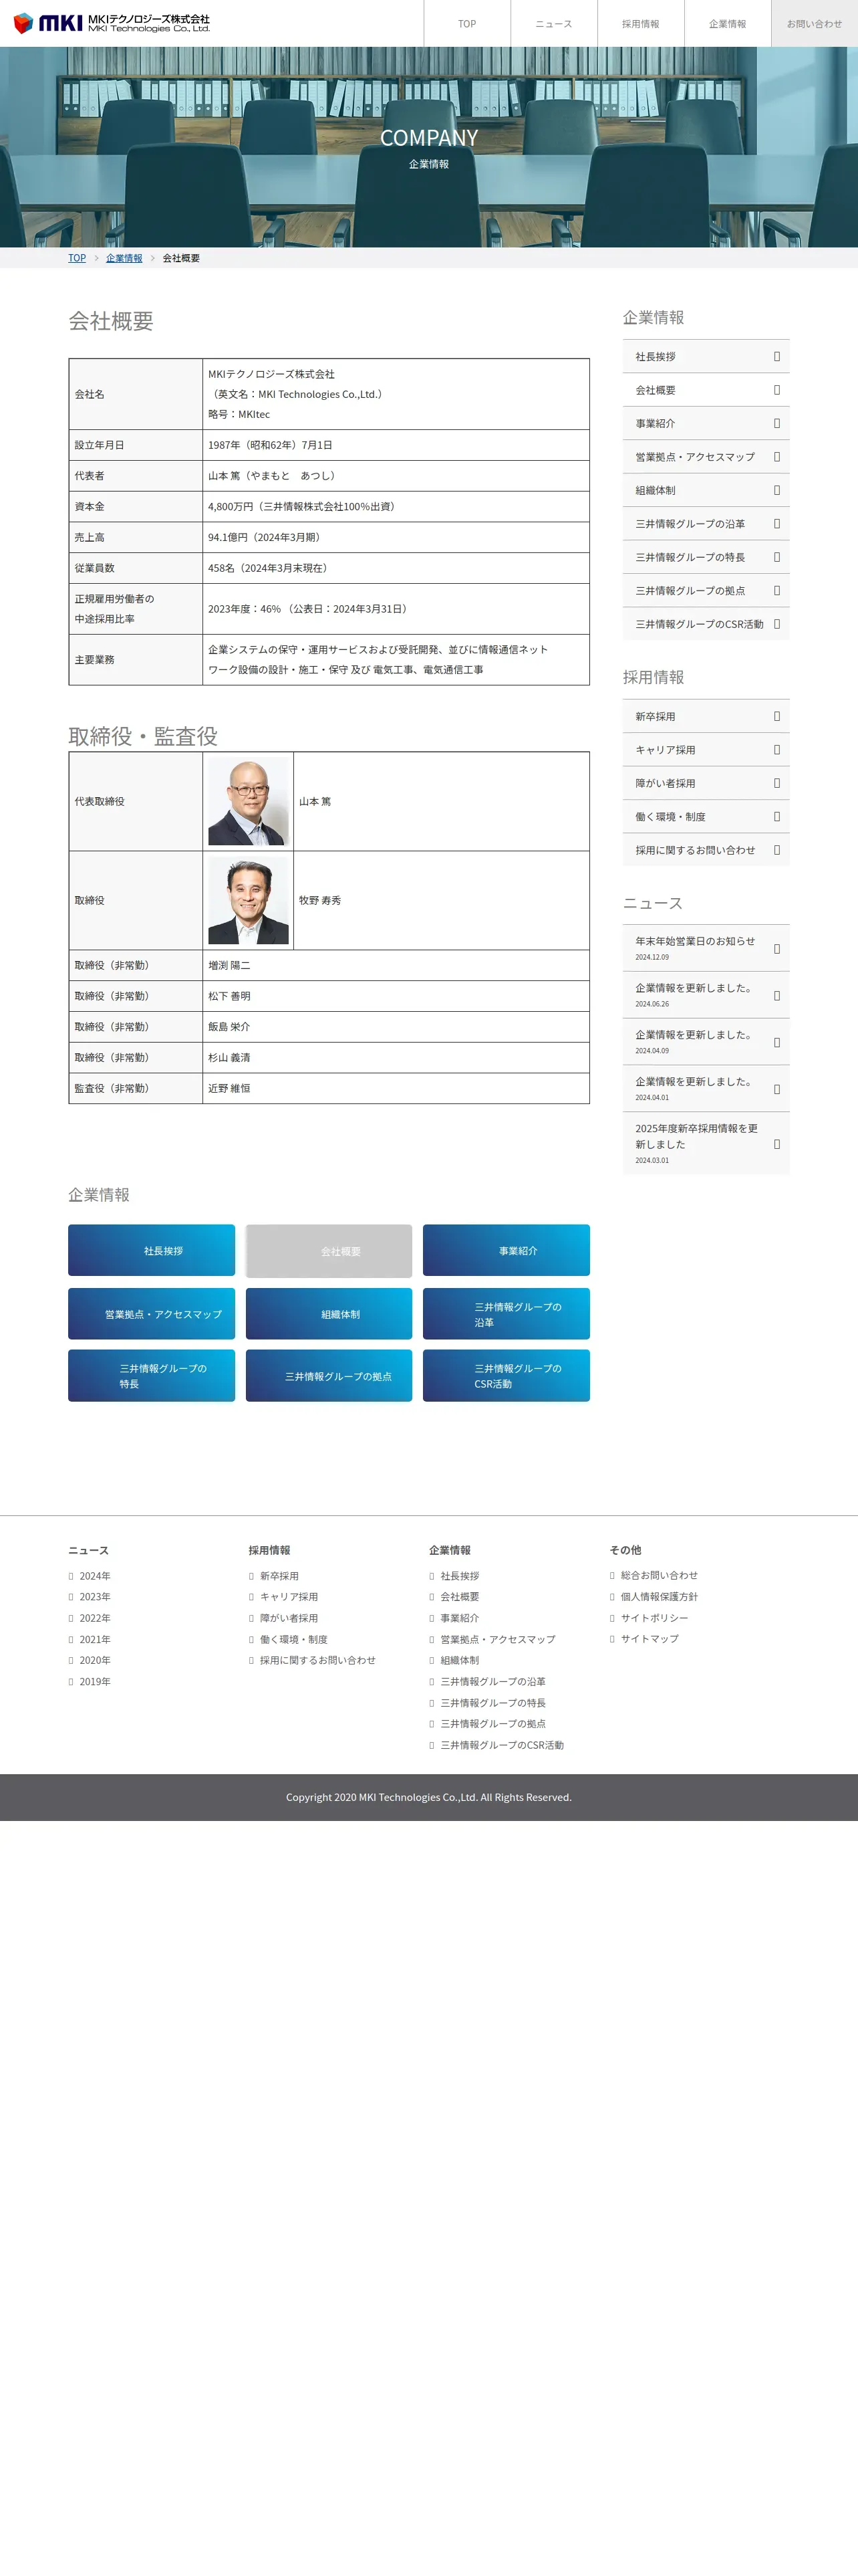Viewport: 858px width, 2576px height.
Task: Open footer link 総合お問い合わせ
Action: pos(660,1575)
